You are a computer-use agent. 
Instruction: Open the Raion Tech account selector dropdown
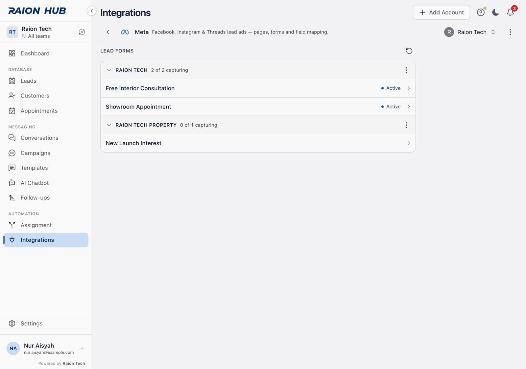[x=470, y=32]
